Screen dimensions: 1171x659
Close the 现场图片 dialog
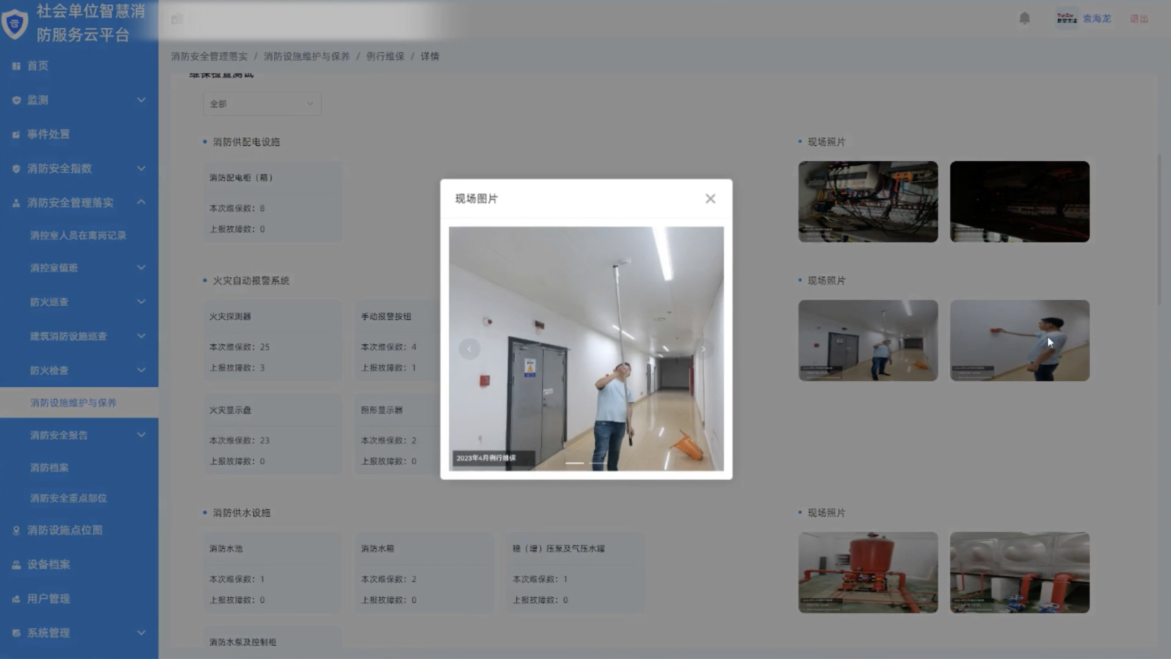tap(710, 198)
